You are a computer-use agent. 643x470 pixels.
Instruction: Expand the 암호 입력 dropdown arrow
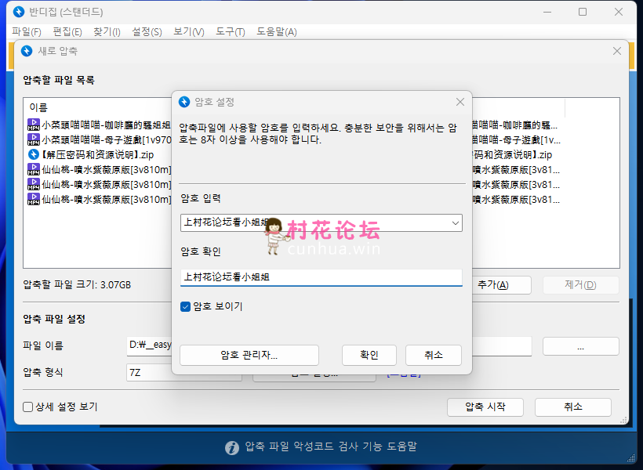[x=455, y=223]
